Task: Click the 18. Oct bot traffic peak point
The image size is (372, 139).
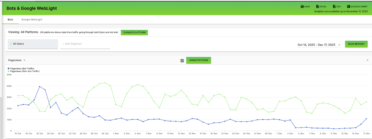Action: 39,87
